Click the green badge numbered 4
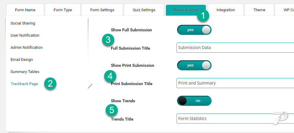Image resolution: width=294 pixels, height=133 pixels. (x=110, y=76)
